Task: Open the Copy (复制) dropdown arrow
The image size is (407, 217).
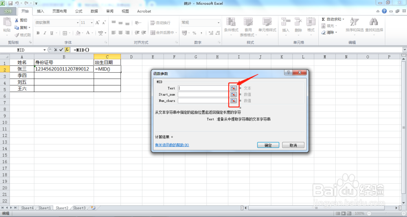Action: [x=29, y=28]
